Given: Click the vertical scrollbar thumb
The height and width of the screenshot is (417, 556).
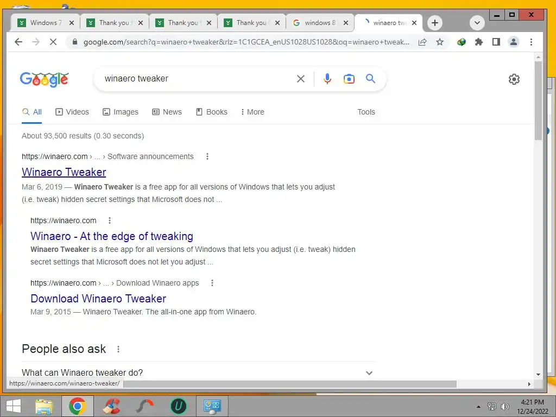Looking at the screenshot, I should (538, 100).
